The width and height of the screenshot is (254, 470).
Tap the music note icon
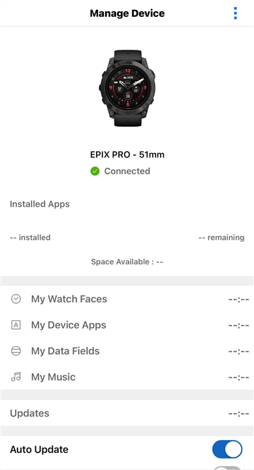[16, 377]
